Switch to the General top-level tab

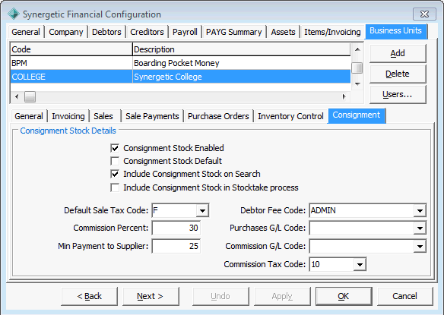(x=26, y=32)
